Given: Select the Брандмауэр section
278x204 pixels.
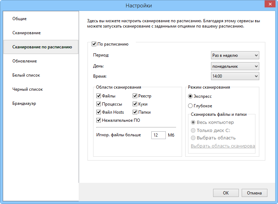Looking at the screenshot, I should (24, 103).
